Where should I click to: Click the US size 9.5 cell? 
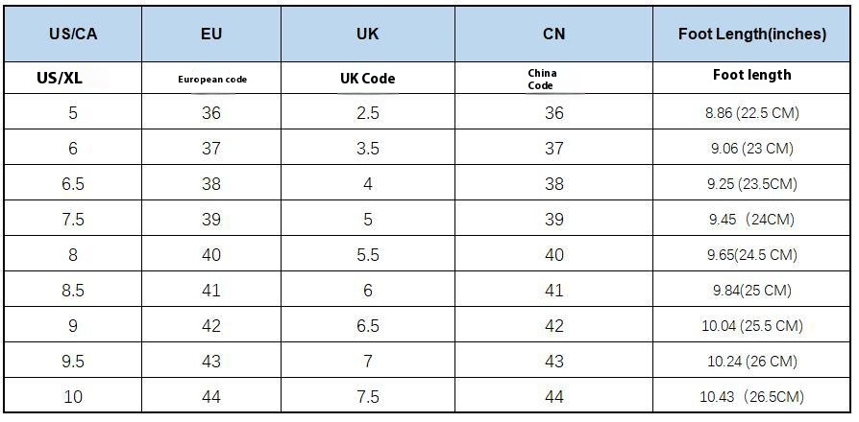(73, 362)
